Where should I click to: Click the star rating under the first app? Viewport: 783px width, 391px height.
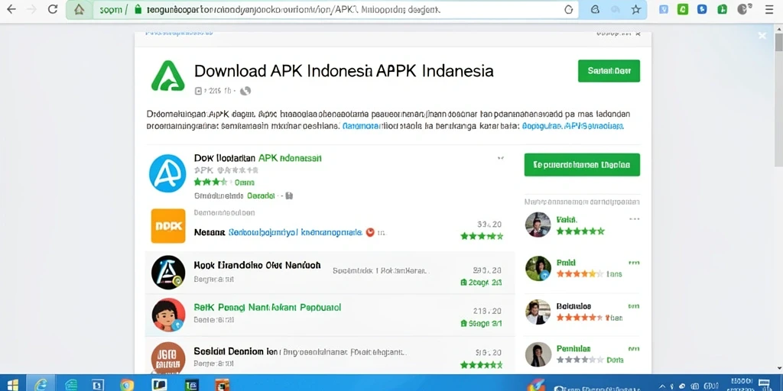point(211,182)
